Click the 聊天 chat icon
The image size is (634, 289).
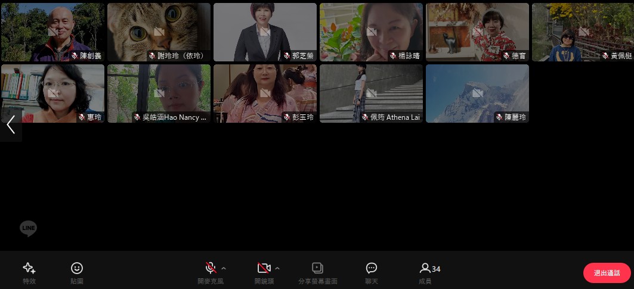point(372,268)
